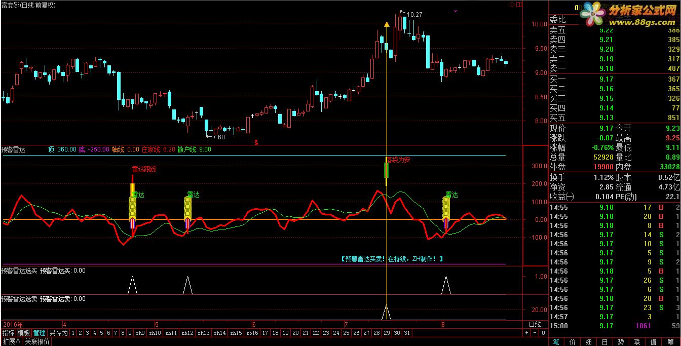Viewport: 681px width, 346px height.
Task: Expand the 扩展 panel toggle
Action: click(x=11, y=341)
